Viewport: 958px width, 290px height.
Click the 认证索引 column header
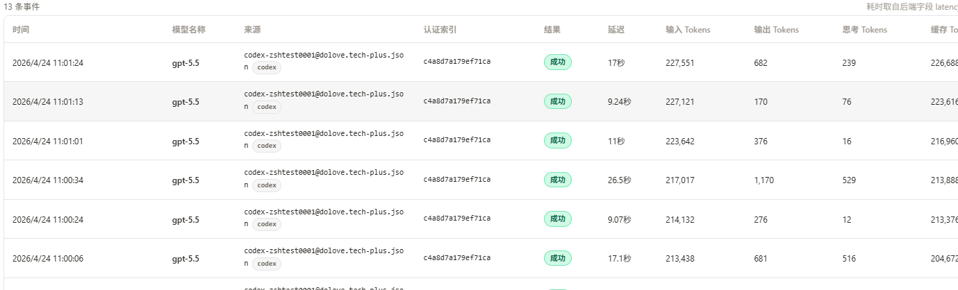click(440, 30)
